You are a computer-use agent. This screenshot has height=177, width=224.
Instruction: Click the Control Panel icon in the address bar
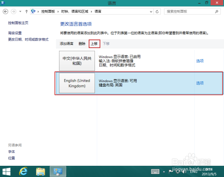coord(33,11)
